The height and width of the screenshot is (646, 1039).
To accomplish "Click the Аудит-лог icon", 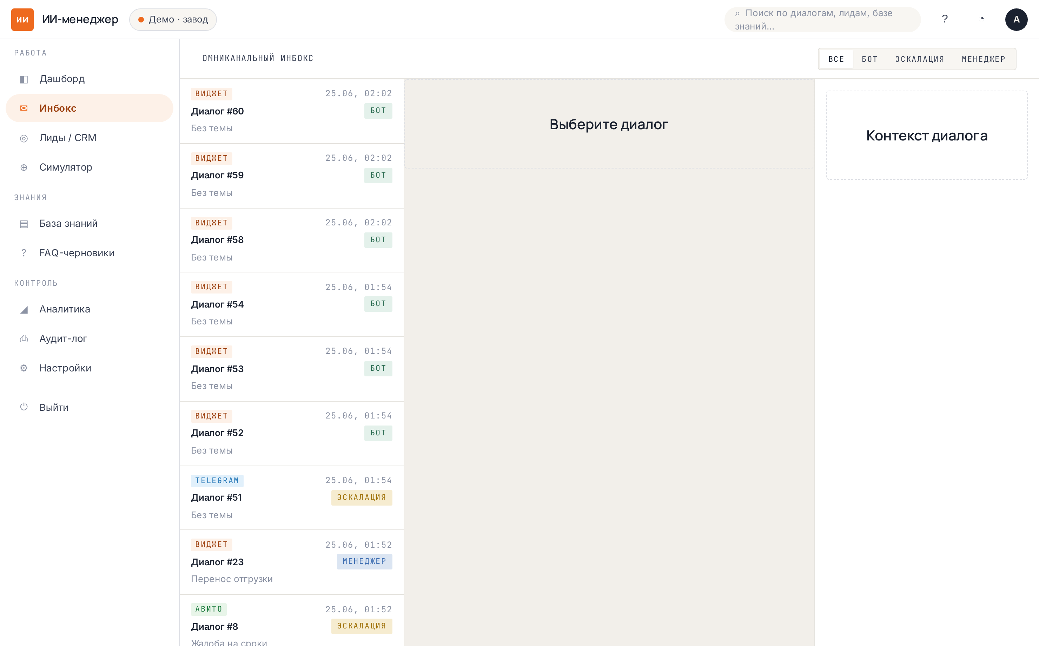I will [x=24, y=339].
